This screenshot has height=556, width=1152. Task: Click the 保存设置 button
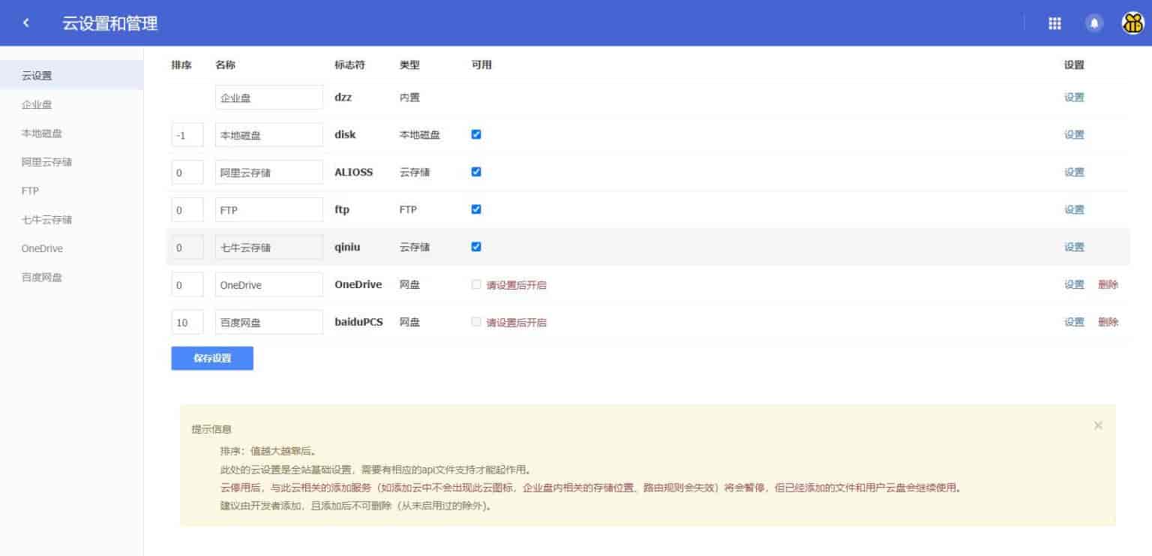(212, 358)
